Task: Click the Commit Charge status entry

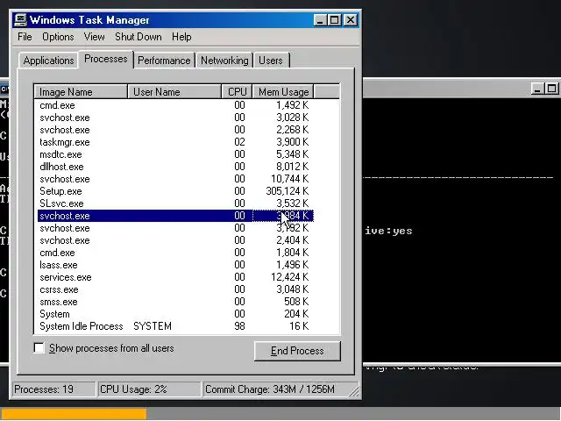Action: (280, 389)
